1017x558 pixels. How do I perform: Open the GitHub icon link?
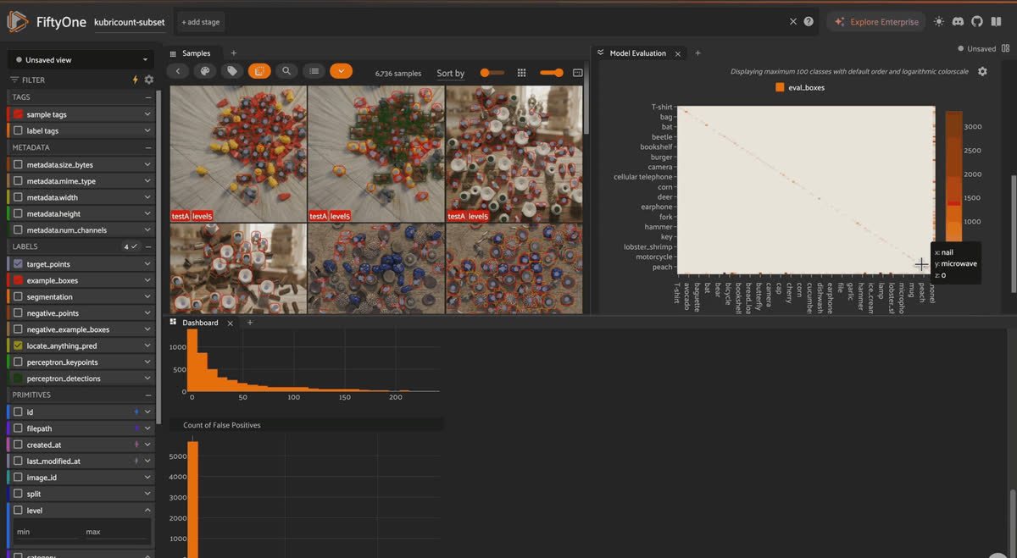pos(976,22)
